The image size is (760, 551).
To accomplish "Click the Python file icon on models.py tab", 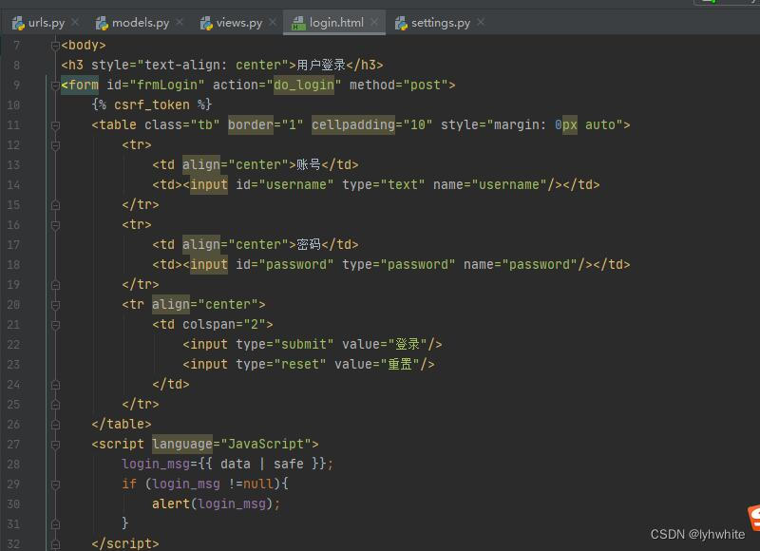I will [x=102, y=23].
